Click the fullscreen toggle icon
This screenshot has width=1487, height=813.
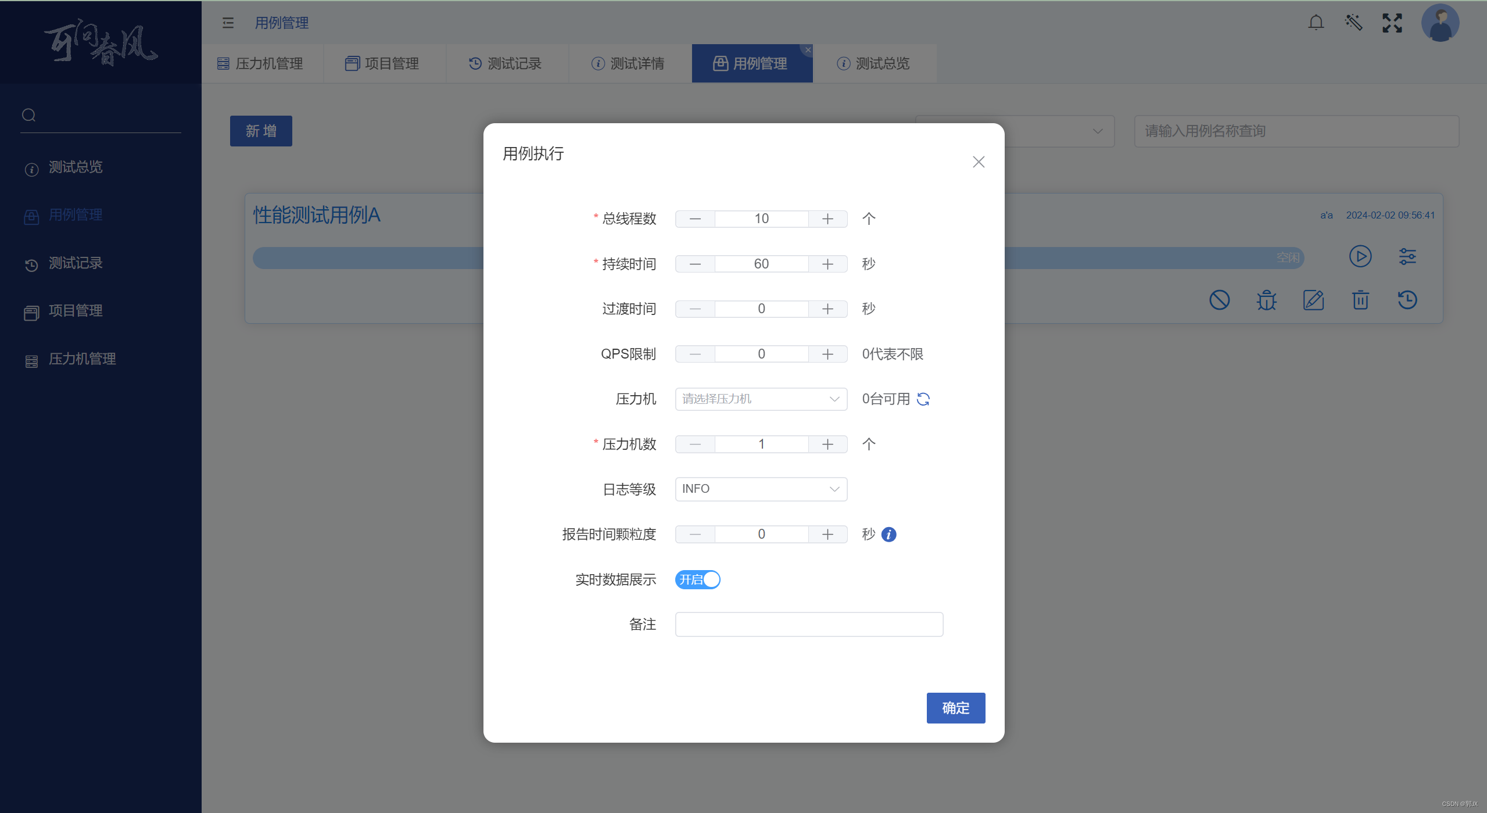(1392, 23)
